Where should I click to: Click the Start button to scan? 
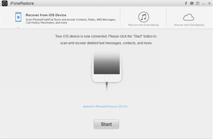106,124
